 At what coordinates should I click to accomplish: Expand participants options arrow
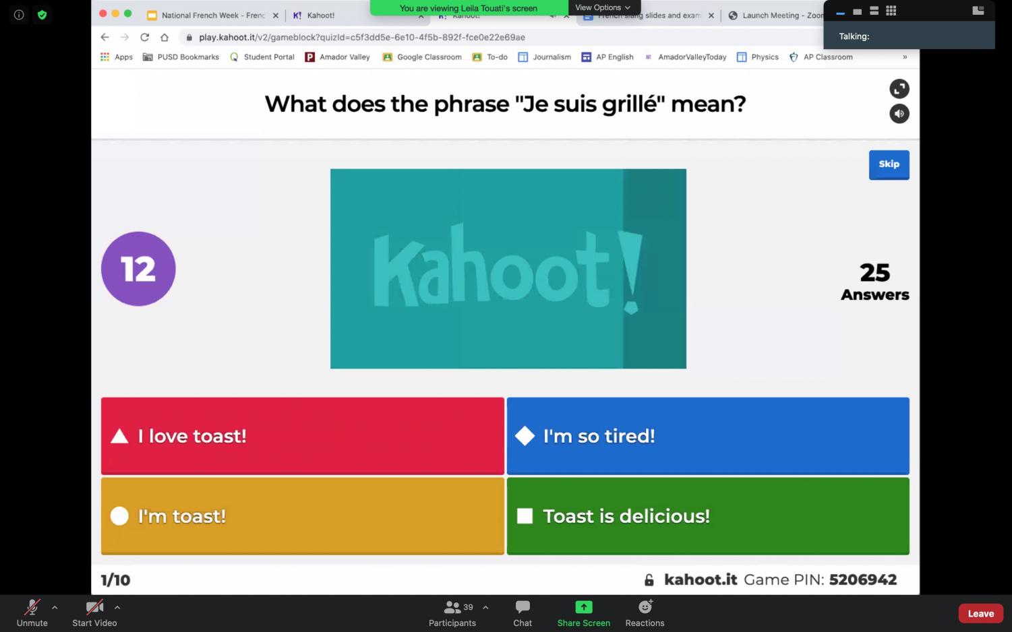coord(485,607)
